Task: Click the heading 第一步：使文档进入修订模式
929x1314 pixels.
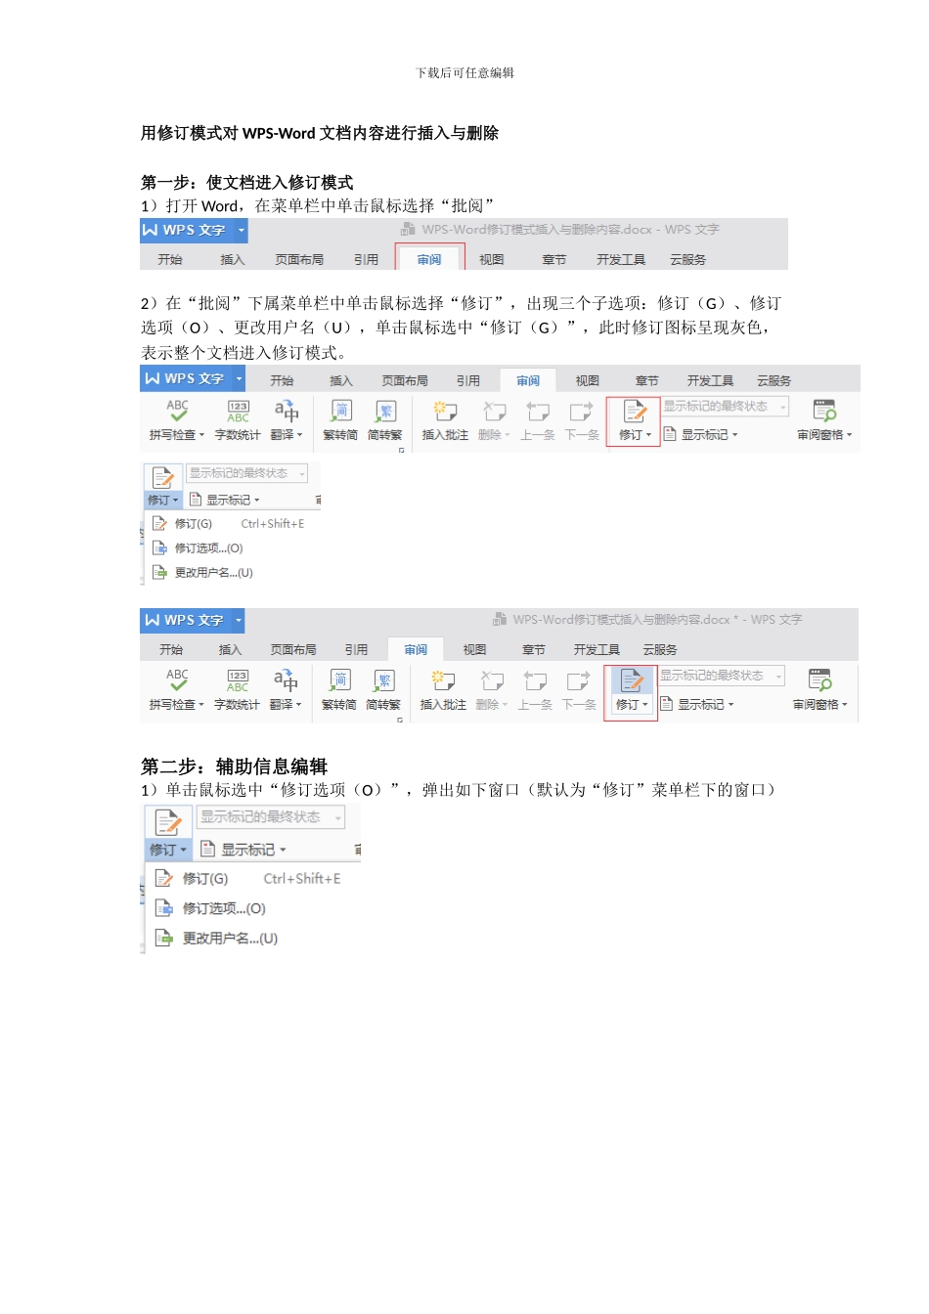Action: 246,182
